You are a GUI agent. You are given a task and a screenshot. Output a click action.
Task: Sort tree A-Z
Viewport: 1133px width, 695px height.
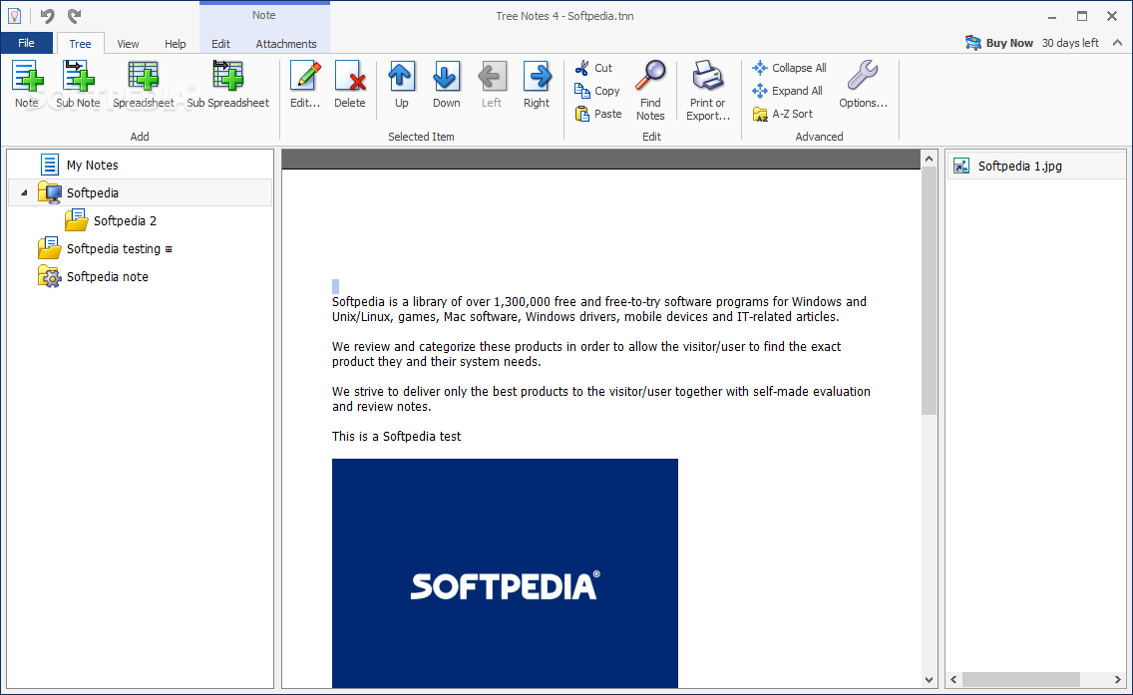(x=783, y=114)
